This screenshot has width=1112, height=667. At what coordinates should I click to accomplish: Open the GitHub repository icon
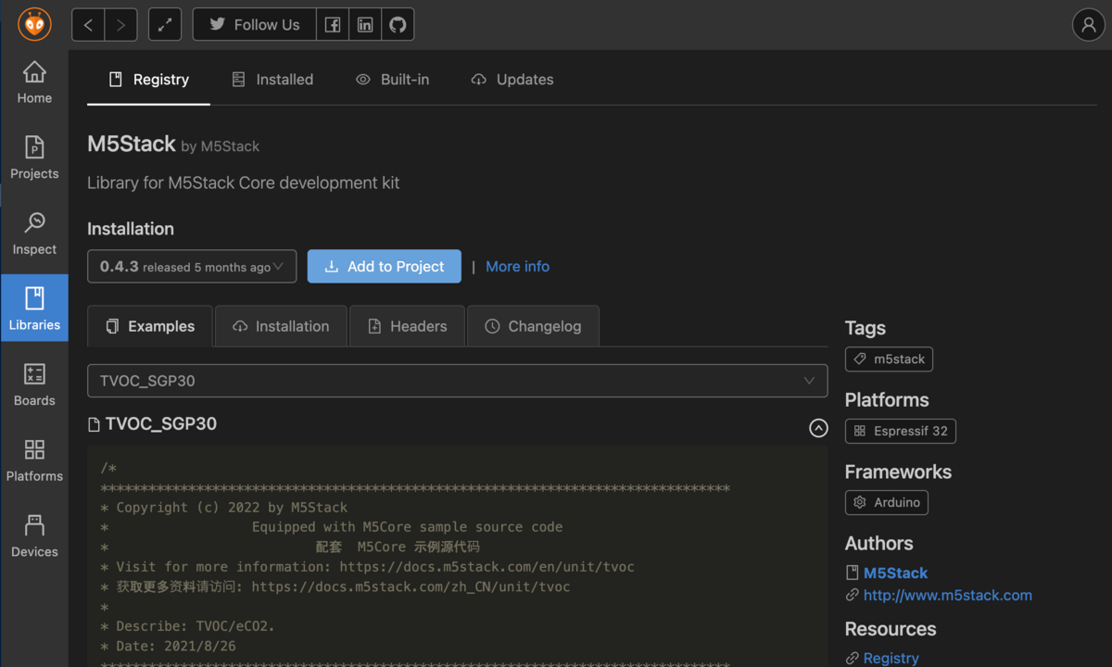398,25
